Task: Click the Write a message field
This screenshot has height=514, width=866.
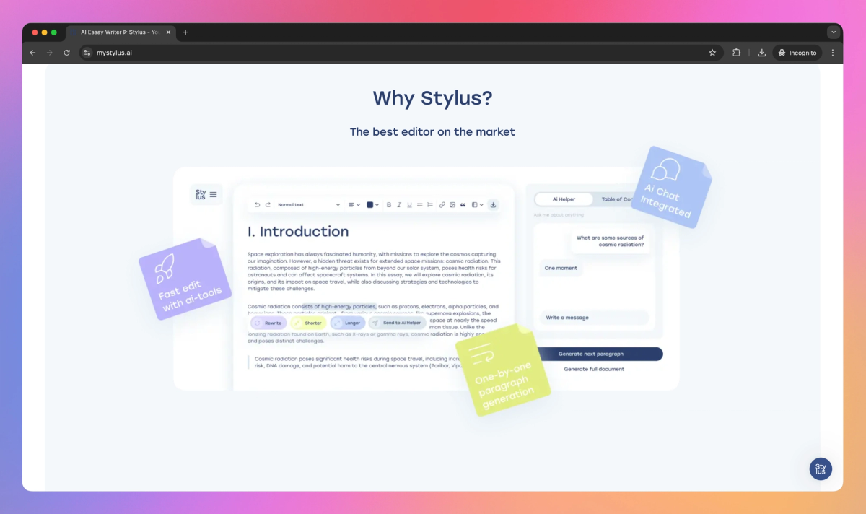Action: [x=594, y=318]
